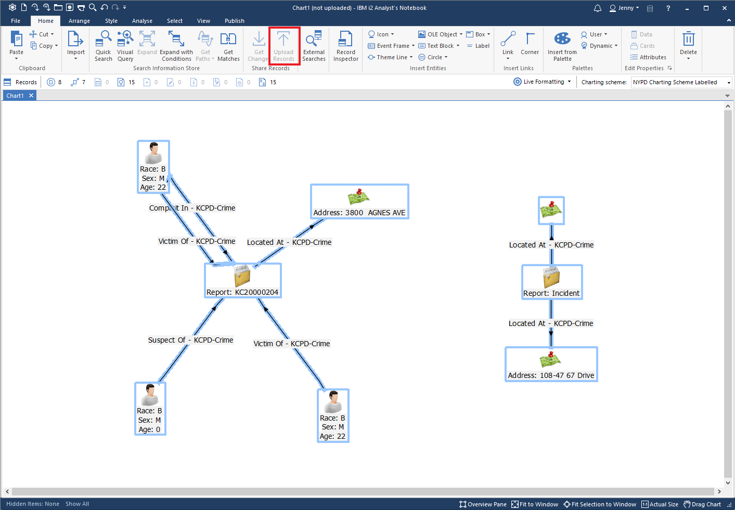
Task: Click Show All in status bar
Action: (x=77, y=504)
